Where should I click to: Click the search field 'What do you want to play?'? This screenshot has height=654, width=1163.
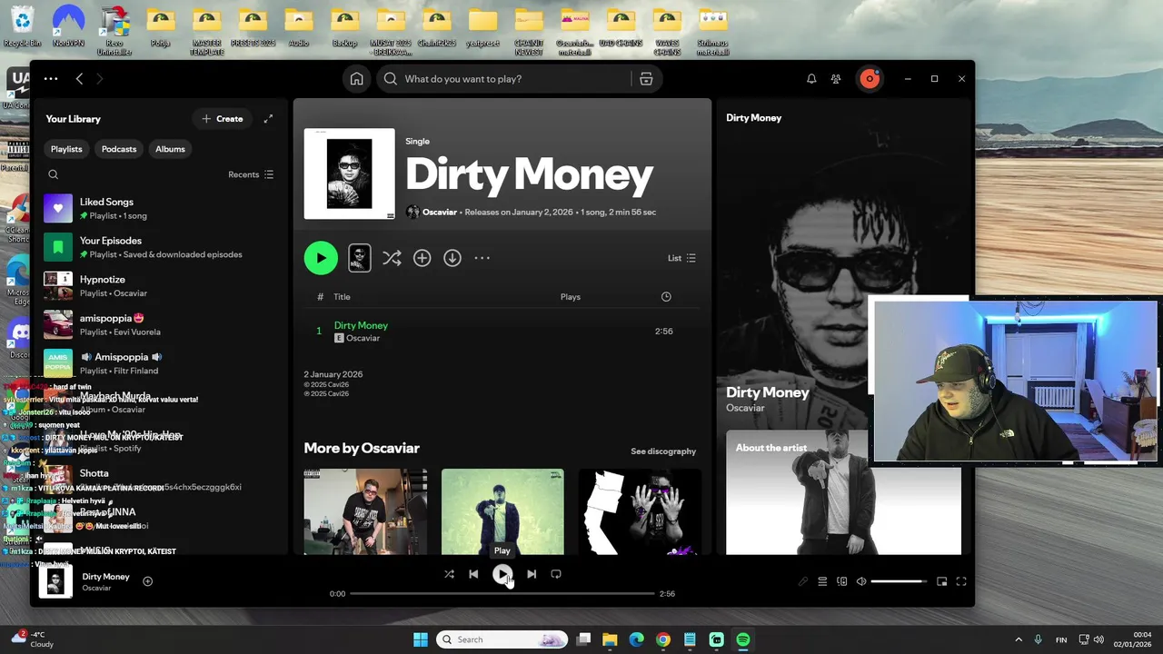tap(504, 79)
